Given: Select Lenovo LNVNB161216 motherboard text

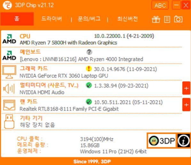Looking at the screenshot, I should tap(81, 59).
